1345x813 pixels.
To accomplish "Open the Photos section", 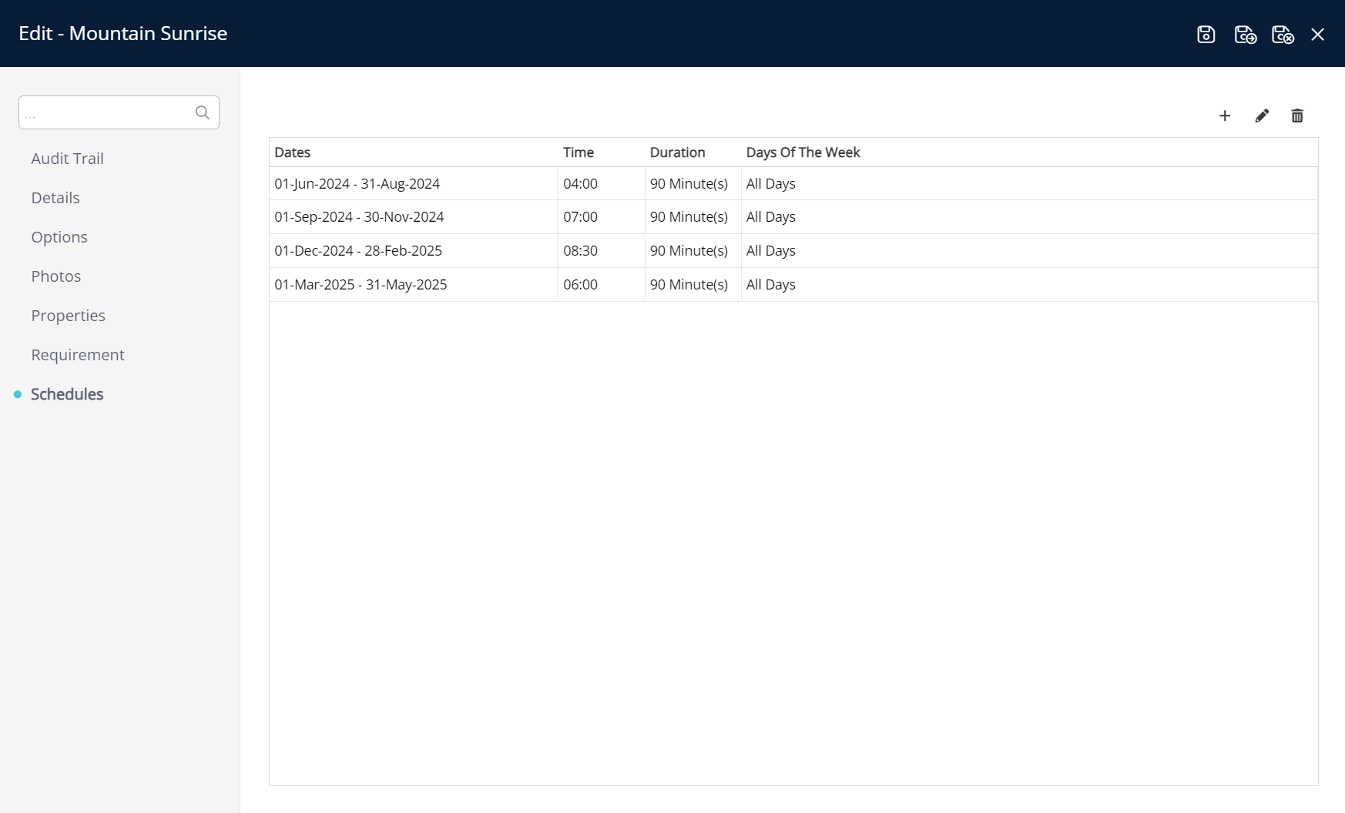I will pos(55,276).
